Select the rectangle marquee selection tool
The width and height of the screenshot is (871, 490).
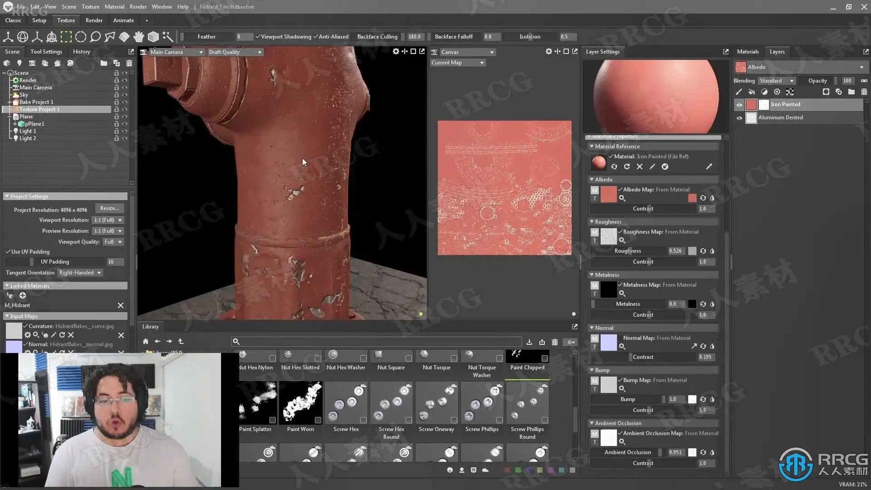tap(66, 37)
